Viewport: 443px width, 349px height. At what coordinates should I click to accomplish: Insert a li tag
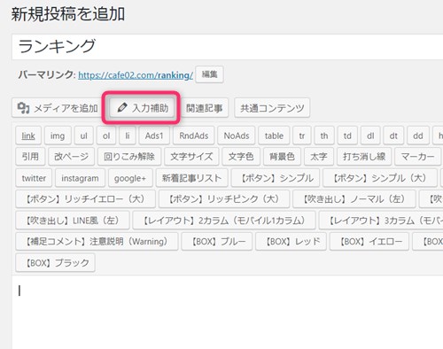pyautogui.click(x=128, y=136)
